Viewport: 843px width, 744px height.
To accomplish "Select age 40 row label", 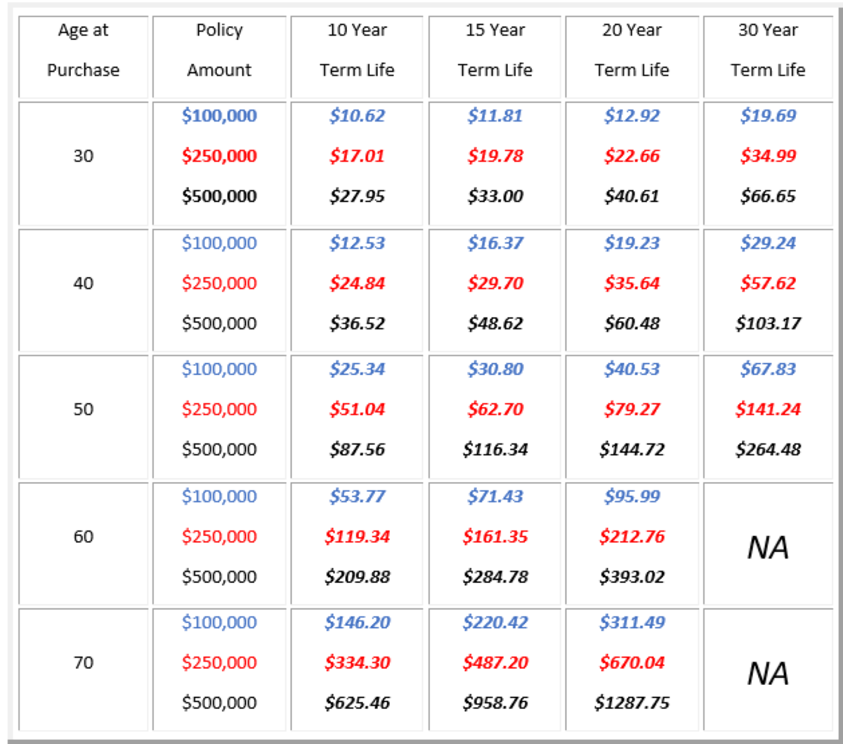I will tap(83, 283).
